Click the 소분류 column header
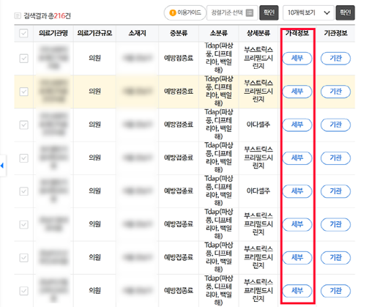The height and width of the screenshot is (307, 366). 219,33
